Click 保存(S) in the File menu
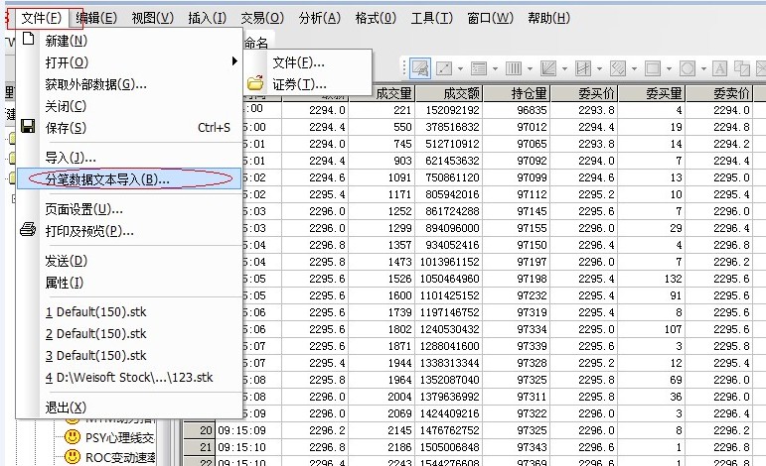The image size is (766, 466). [66, 128]
